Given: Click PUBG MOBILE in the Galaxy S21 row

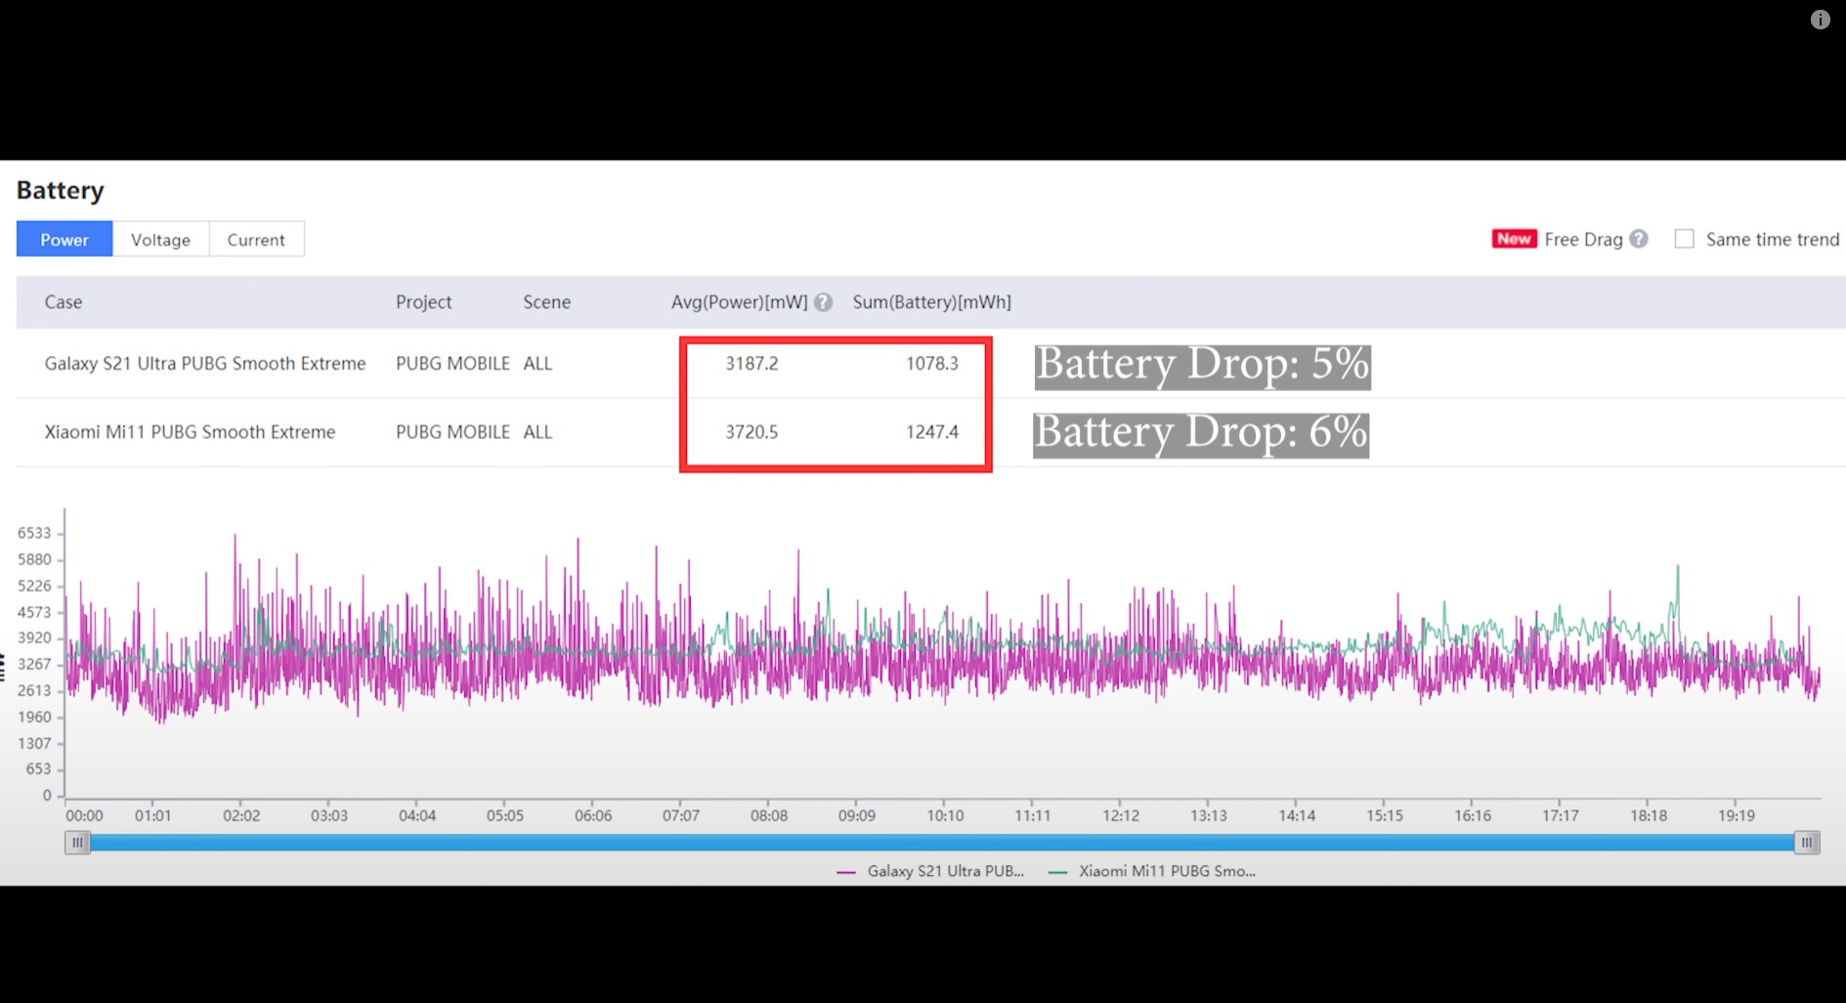Looking at the screenshot, I should 452,364.
